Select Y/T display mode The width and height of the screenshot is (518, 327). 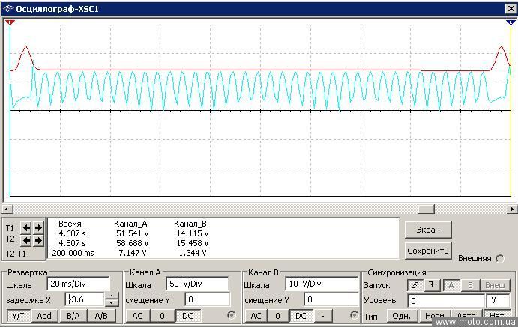coord(19,316)
